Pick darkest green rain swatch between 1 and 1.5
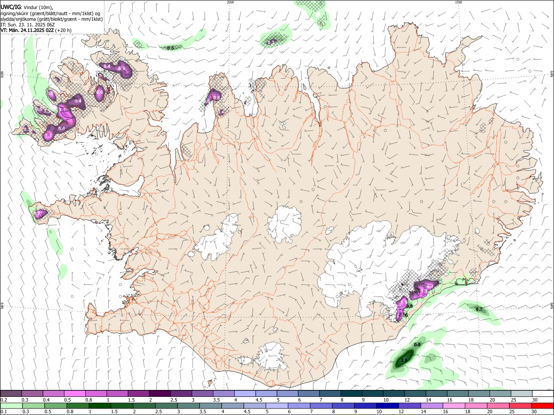The image size is (554, 415). point(100,405)
